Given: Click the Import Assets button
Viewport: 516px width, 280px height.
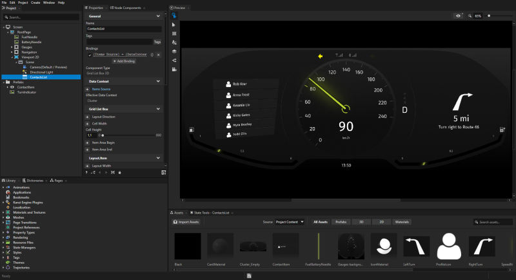Looking at the screenshot, I should click(185, 222).
